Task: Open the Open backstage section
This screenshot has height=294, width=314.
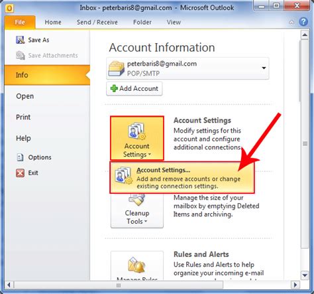Action: pyautogui.click(x=25, y=96)
